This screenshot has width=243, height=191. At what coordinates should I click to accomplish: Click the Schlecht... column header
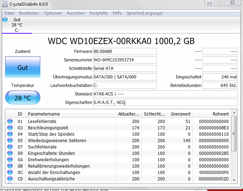pos(154,114)
